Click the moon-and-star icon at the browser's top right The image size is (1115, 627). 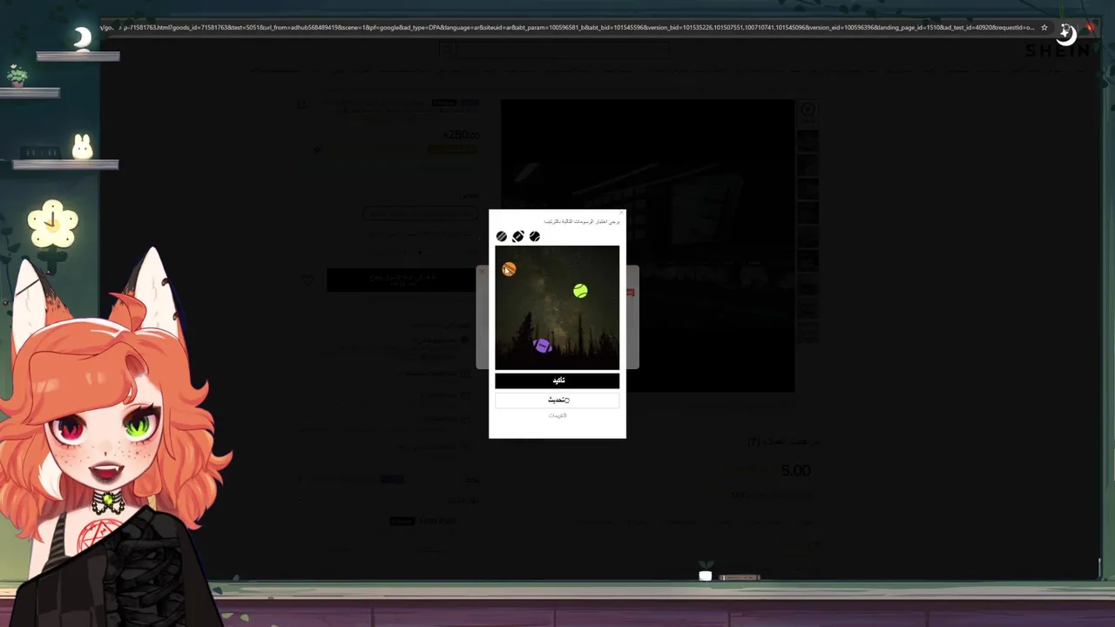tap(1066, 33)
